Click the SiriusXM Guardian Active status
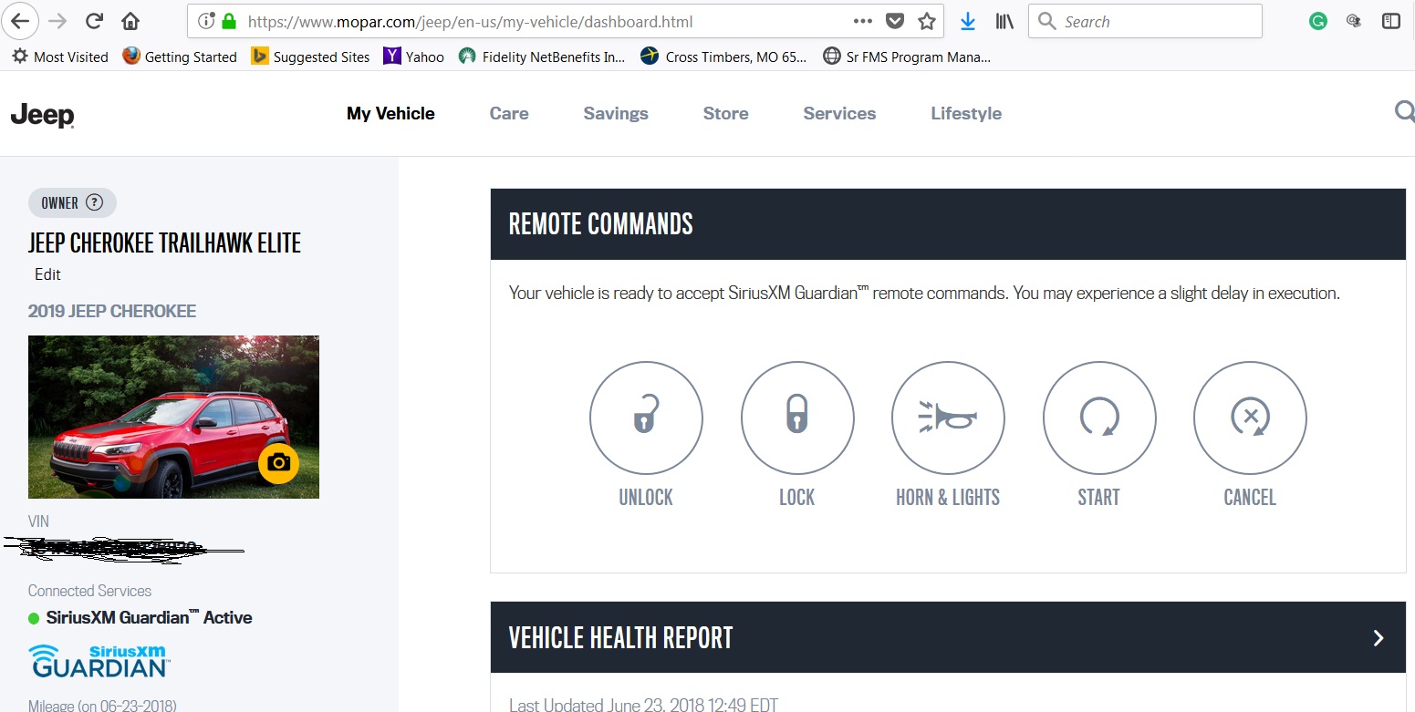This screenshot has height=712, width=1415. [x=140, y=617]
